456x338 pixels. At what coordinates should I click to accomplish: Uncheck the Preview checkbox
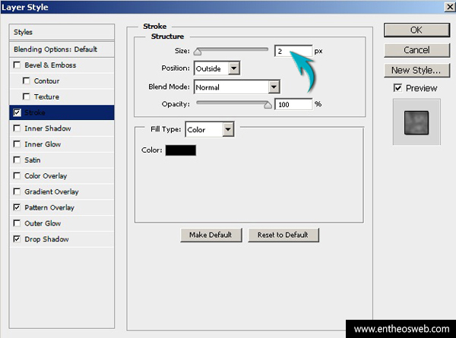pos(397,88)
